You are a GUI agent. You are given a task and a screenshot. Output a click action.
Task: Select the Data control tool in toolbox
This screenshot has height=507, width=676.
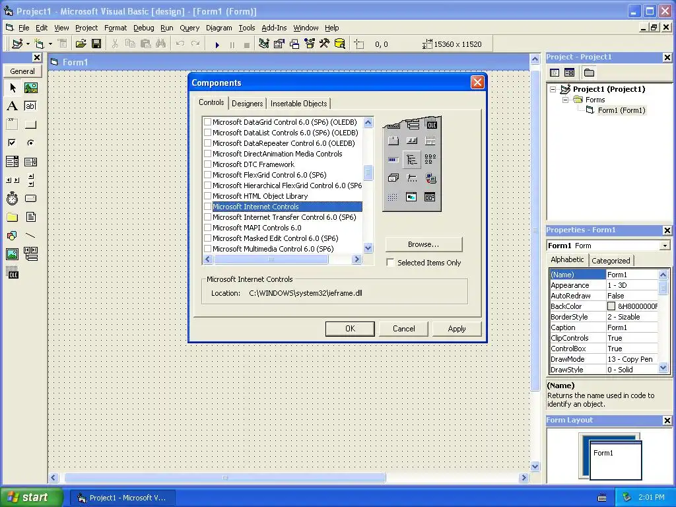click(30, 254)
